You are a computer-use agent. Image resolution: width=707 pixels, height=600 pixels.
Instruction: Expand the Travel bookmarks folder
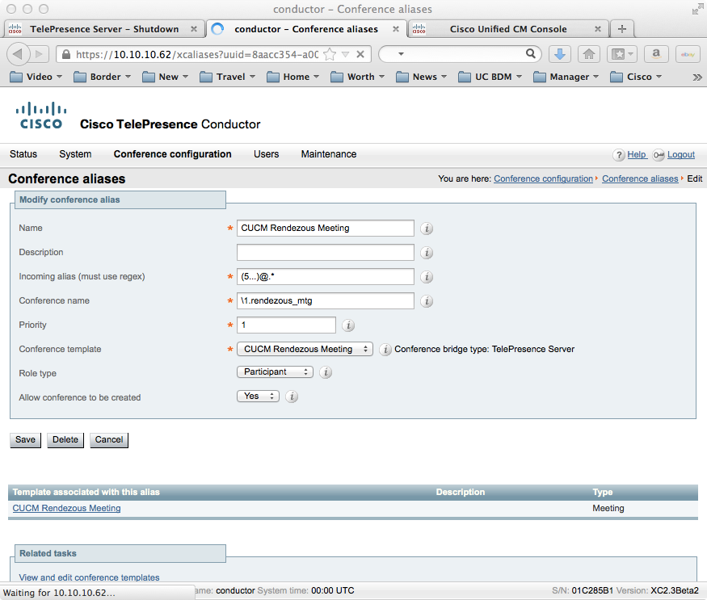(x=227, y=77)
